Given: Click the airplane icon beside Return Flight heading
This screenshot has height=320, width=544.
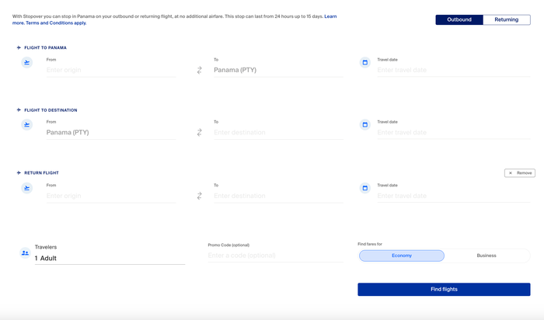Looking at the screenshot, I should pos(19,172).
